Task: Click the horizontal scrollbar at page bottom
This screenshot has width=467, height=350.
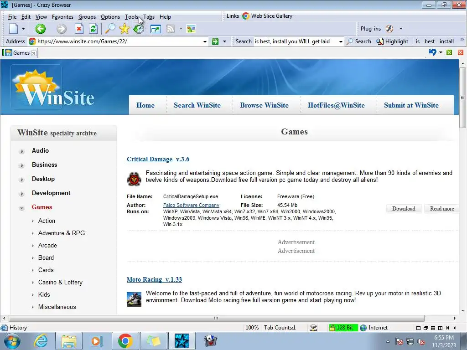Action: 216,318
